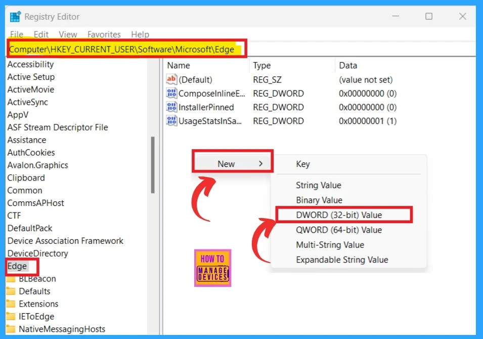Image resolution: width=483 pixels, height=339 pixels.
Task: Choose Multi-String Value in submenu
Action: point(330,245)
